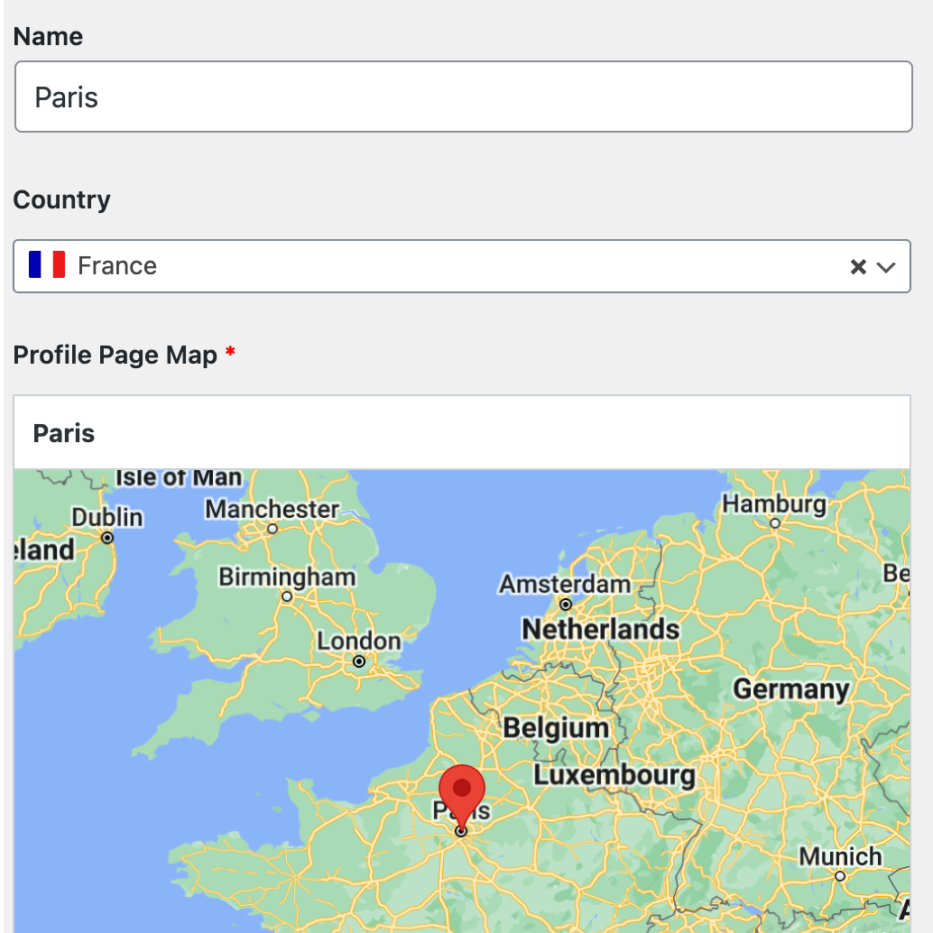The width and height of the screenshot is (933, 933).
Task: Click the Birmingham label on the map
Action: [288, 577]
